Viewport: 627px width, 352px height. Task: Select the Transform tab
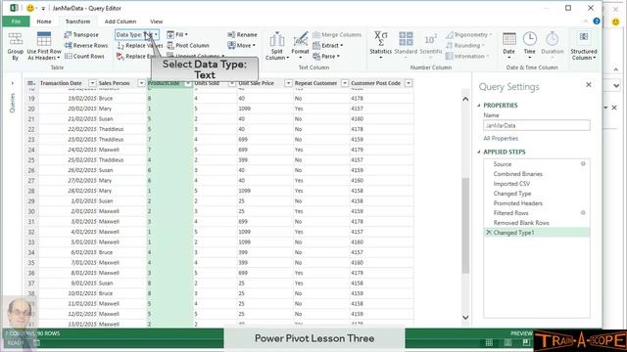(77, 22)
